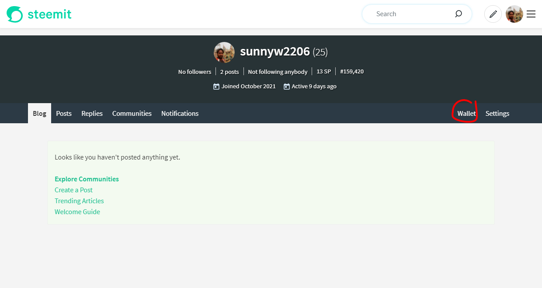Open the Notifications tab
The width and height of the screenshot is (542, 288).
pos(180,113)
